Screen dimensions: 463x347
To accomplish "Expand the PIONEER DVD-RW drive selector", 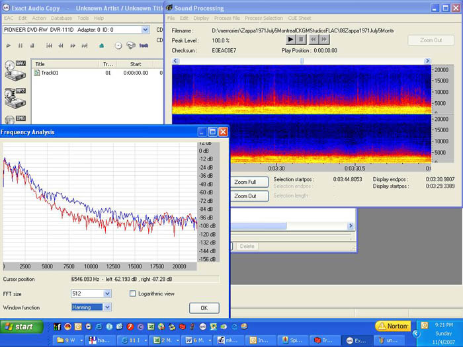I will coord(145,30).
